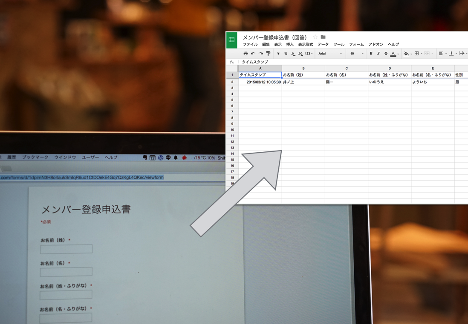
Task: Toggle strikethrough formatting
Action: 386,54
